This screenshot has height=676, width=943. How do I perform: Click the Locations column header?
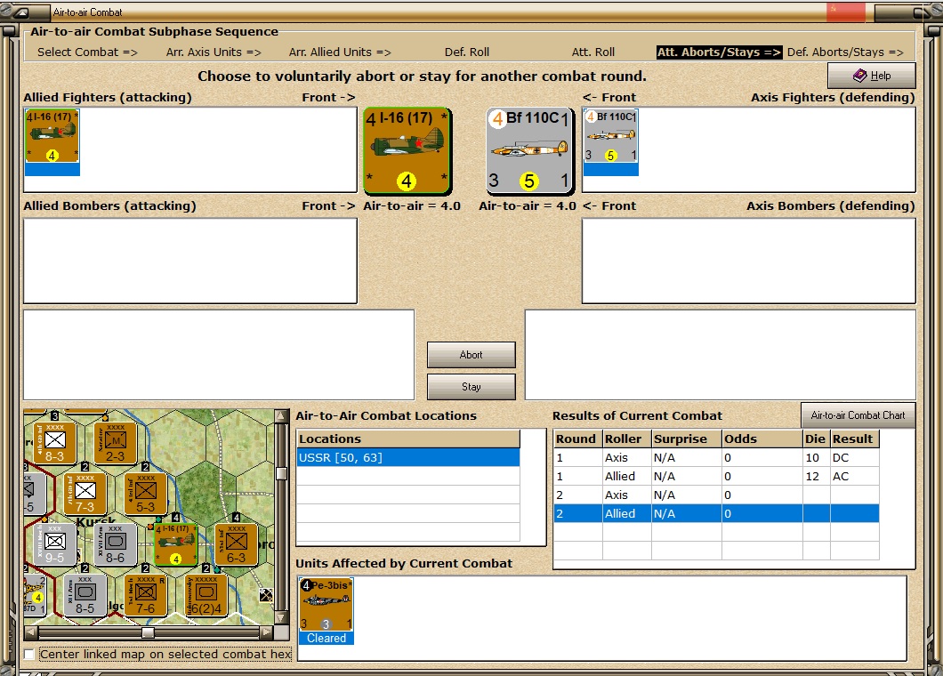408,439
